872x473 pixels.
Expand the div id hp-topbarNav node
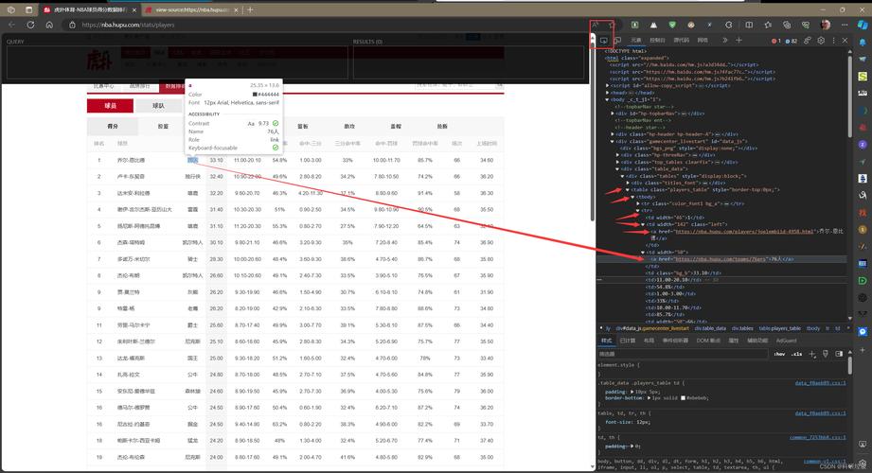(613, 114)
